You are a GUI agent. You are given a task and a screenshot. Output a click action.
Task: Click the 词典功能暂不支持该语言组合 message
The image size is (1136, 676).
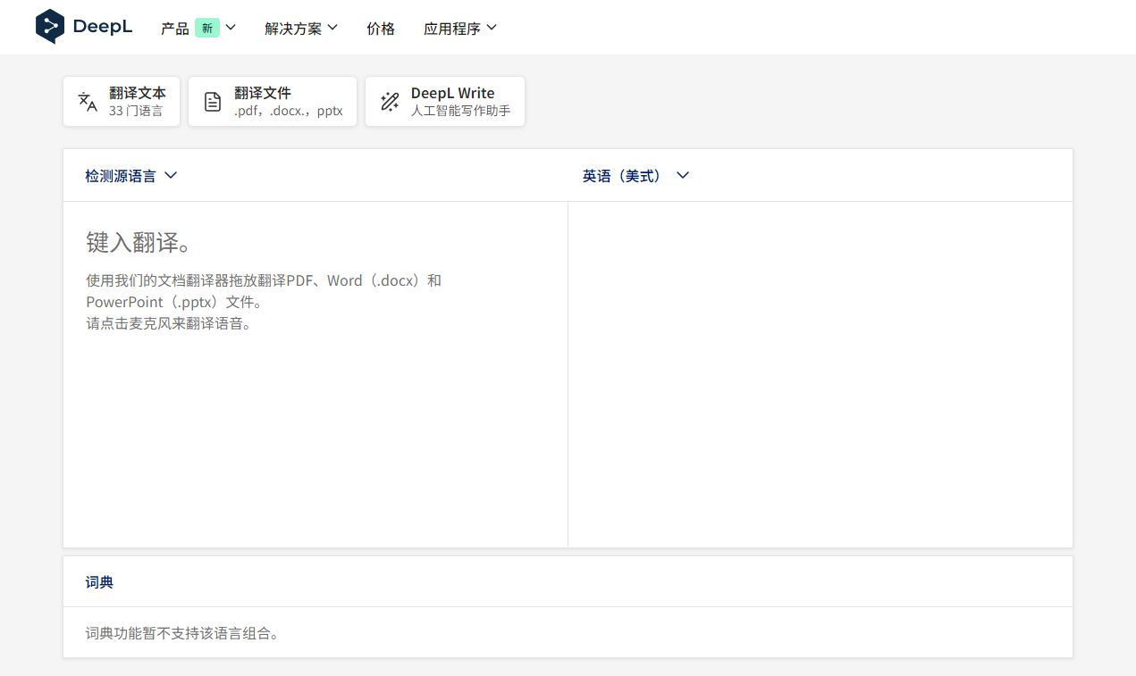click(x=183, y=634)
